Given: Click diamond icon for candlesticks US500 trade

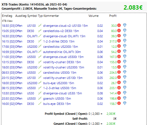Looking at the screenshot, I should (125, 72).
